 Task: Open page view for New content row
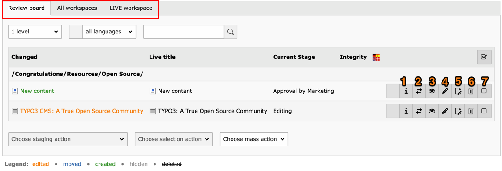(458, 91)
